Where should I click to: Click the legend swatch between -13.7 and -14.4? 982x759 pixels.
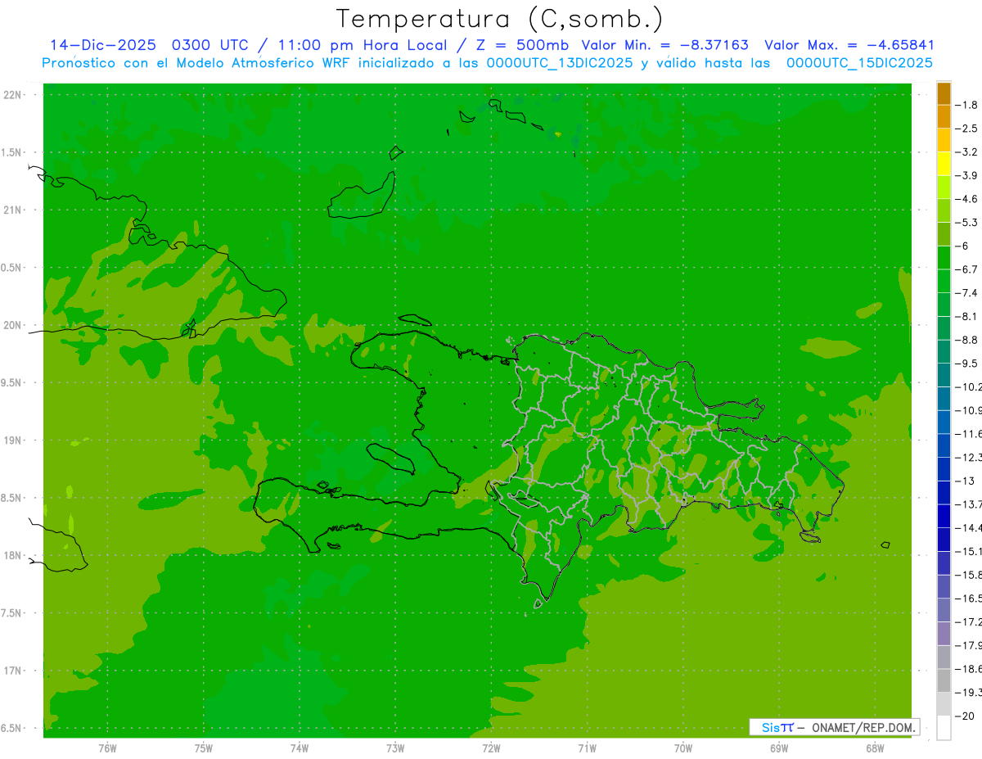944,516
